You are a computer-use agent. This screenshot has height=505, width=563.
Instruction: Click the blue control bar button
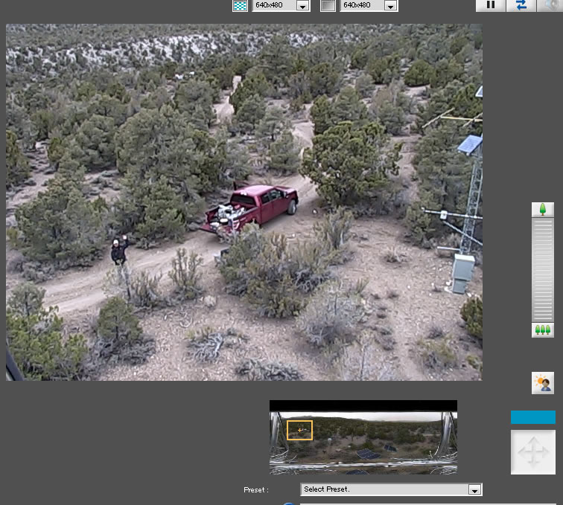click(x=533, y=417)
